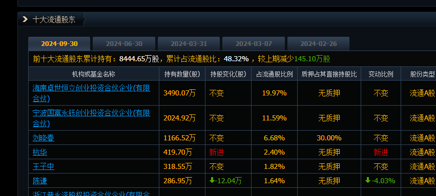This screenshot has height=196, width=436.
Task: Click the 质押占其直接持股比 column header
Action: point(329,74)
